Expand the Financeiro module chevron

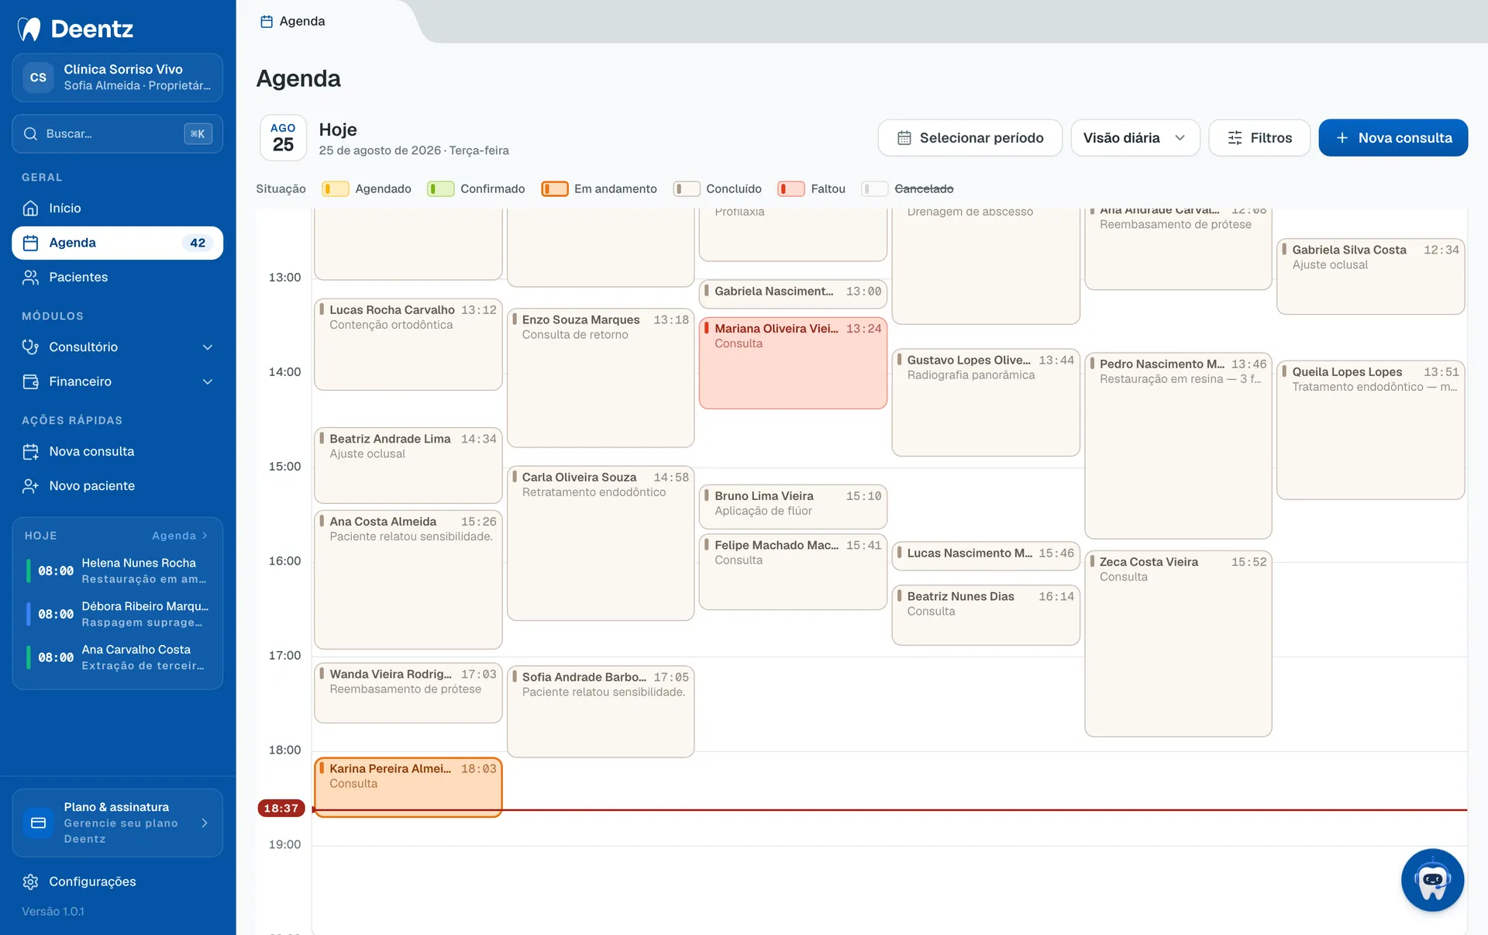(x=208, y=381)
